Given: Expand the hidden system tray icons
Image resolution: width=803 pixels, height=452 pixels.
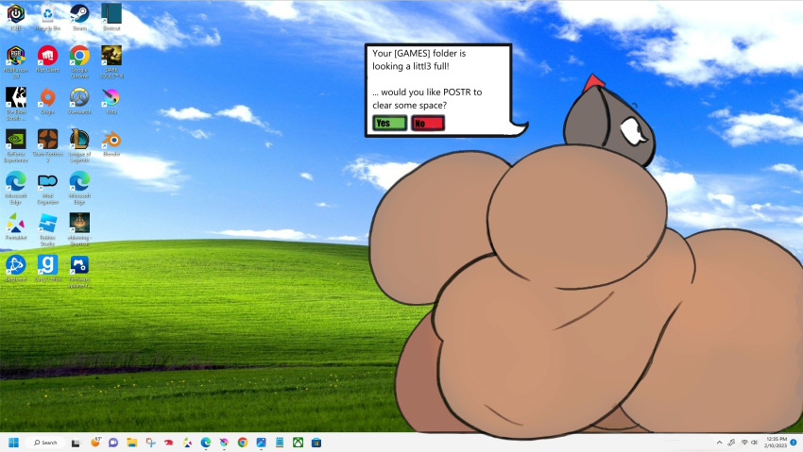Looking at the screenshot, I should point(719,442).
